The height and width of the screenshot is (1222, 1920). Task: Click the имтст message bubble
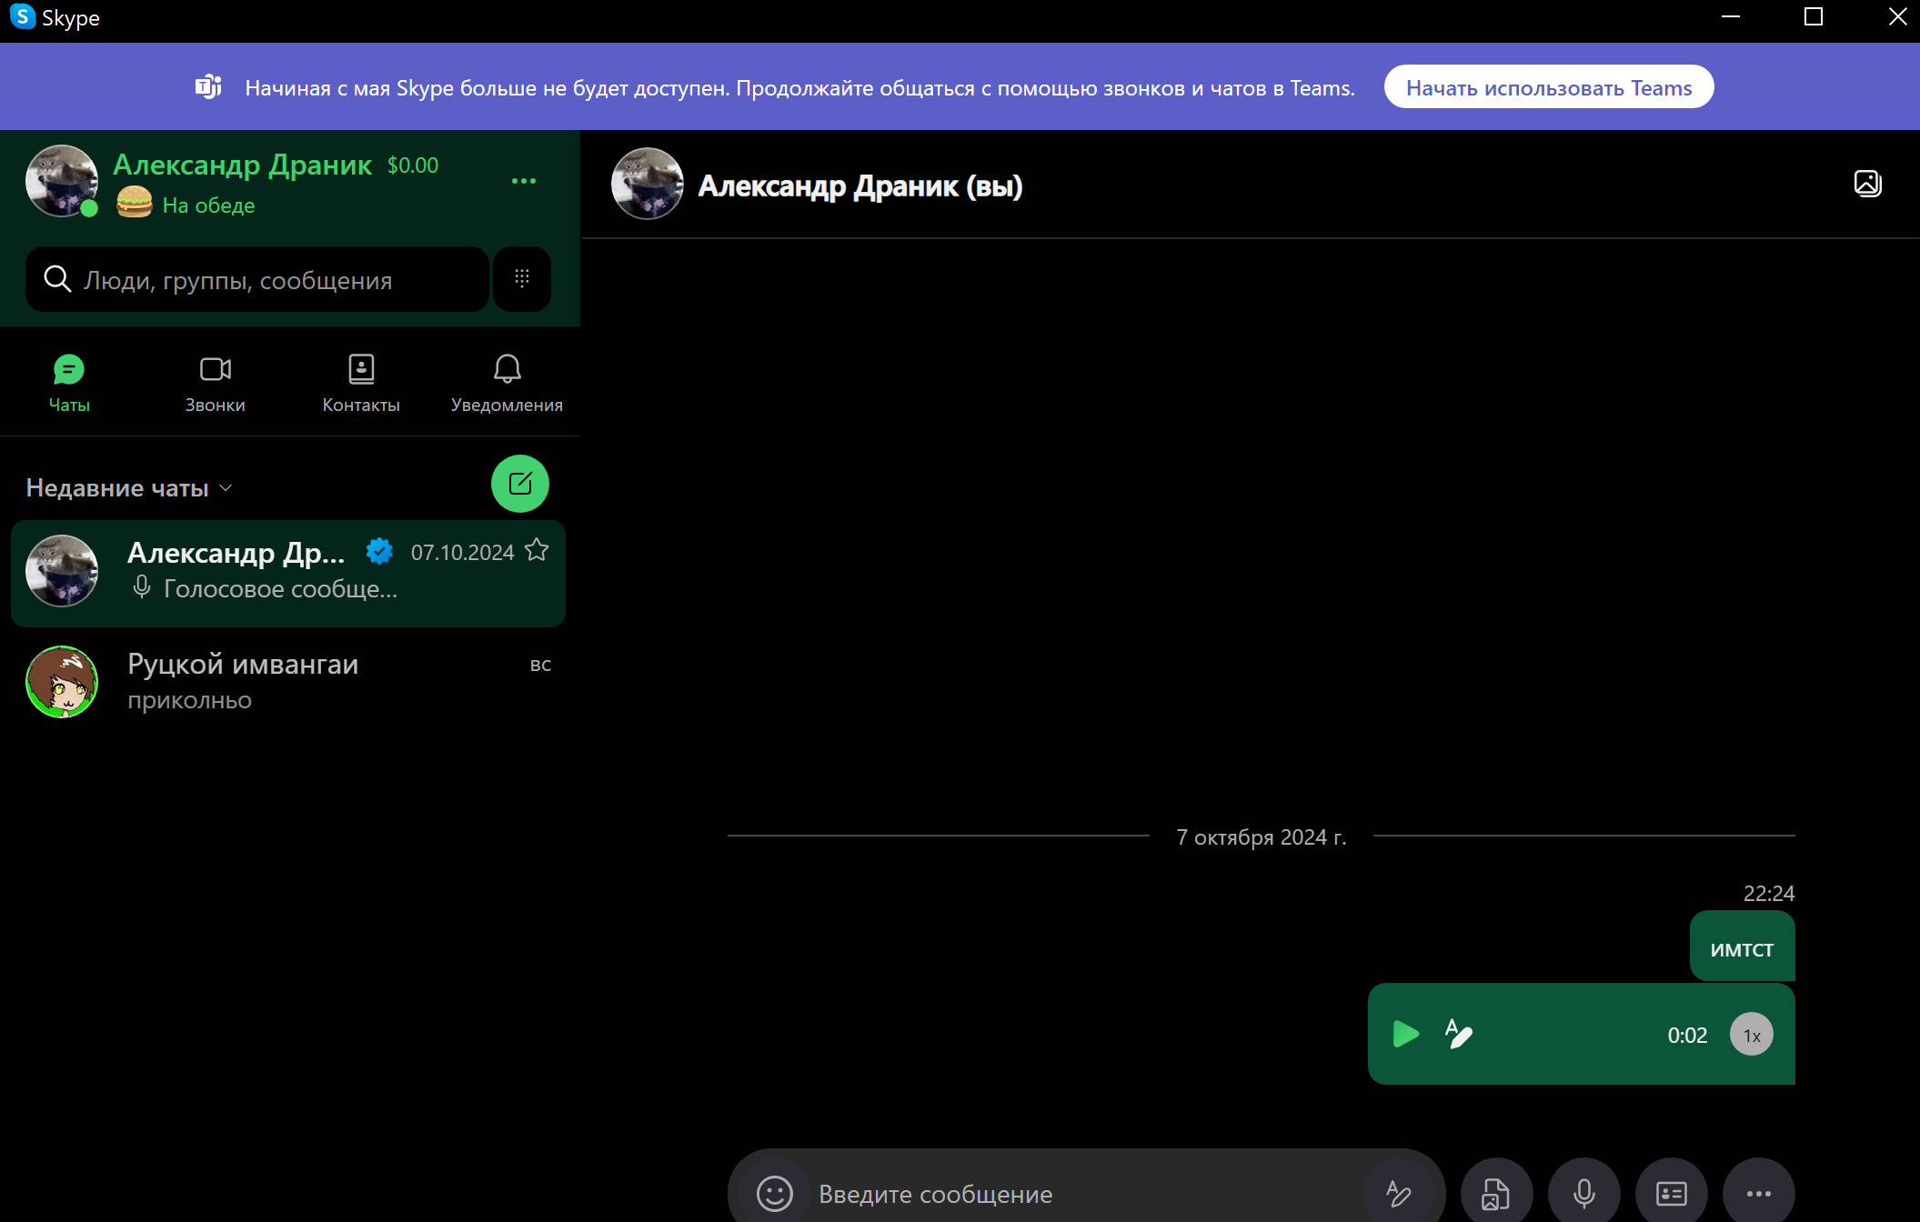tap(1742, 946)
